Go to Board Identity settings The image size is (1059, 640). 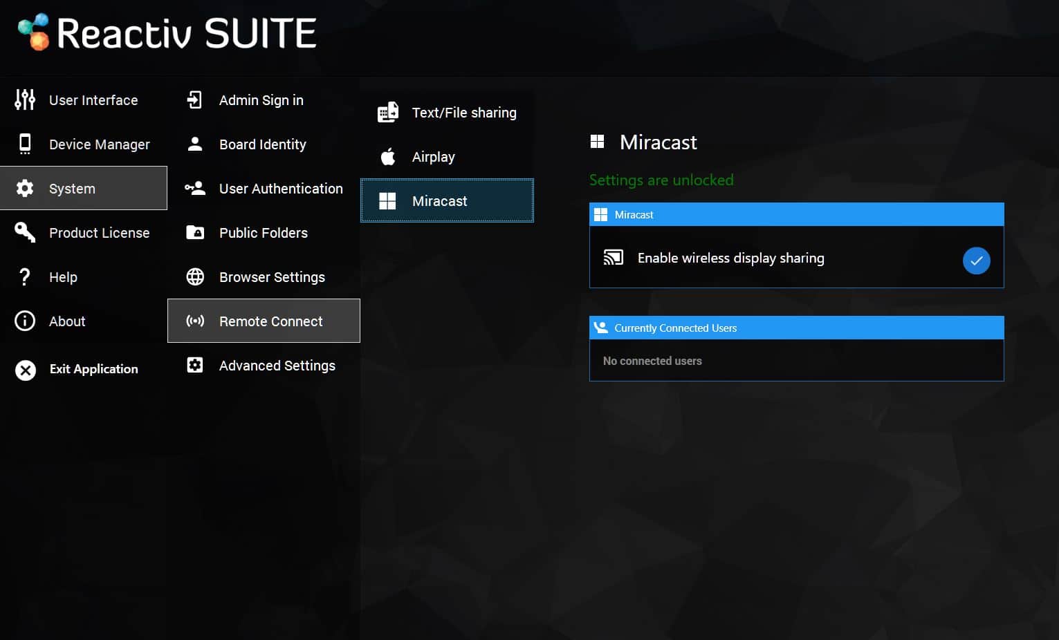[264, 144]
